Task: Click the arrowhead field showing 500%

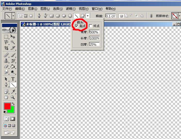Action: coord(94,32)
